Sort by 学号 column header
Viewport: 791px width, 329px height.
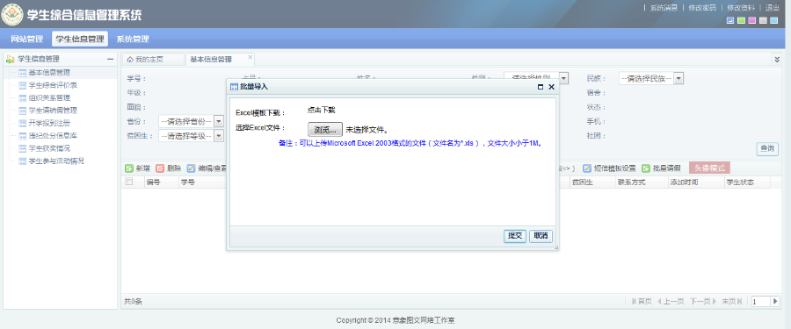[187, 182]
